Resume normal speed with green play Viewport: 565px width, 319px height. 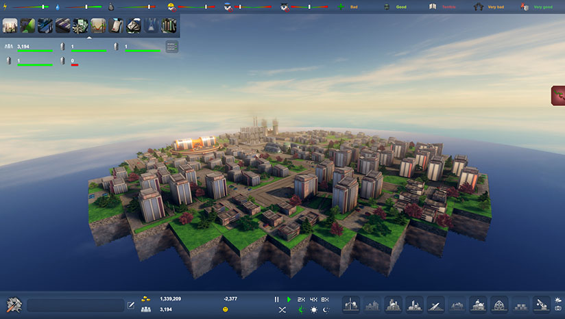[289, 299]
